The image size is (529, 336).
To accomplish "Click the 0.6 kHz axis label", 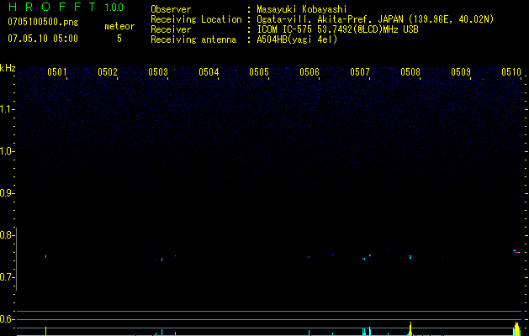I will point(6,319).
